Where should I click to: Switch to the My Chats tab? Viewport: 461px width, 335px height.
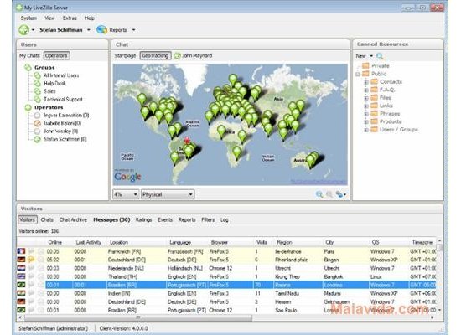[x=29, y=55]
